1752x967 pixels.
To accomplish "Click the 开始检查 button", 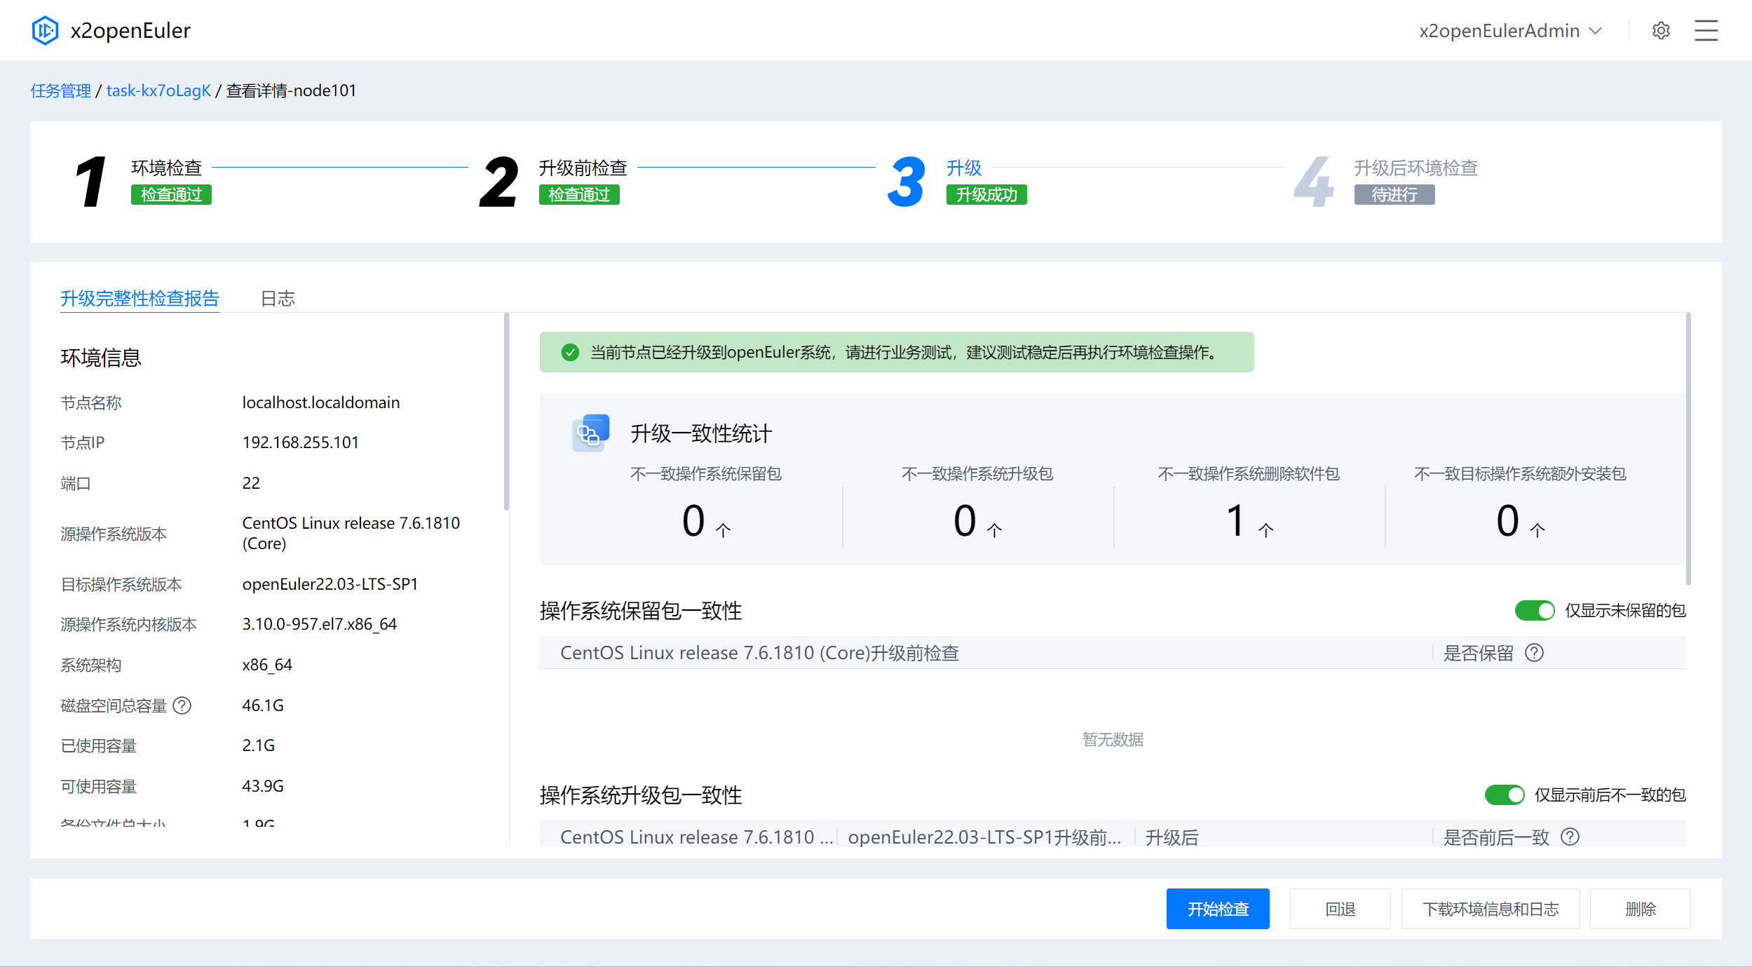I will [x=1218, y=909].
